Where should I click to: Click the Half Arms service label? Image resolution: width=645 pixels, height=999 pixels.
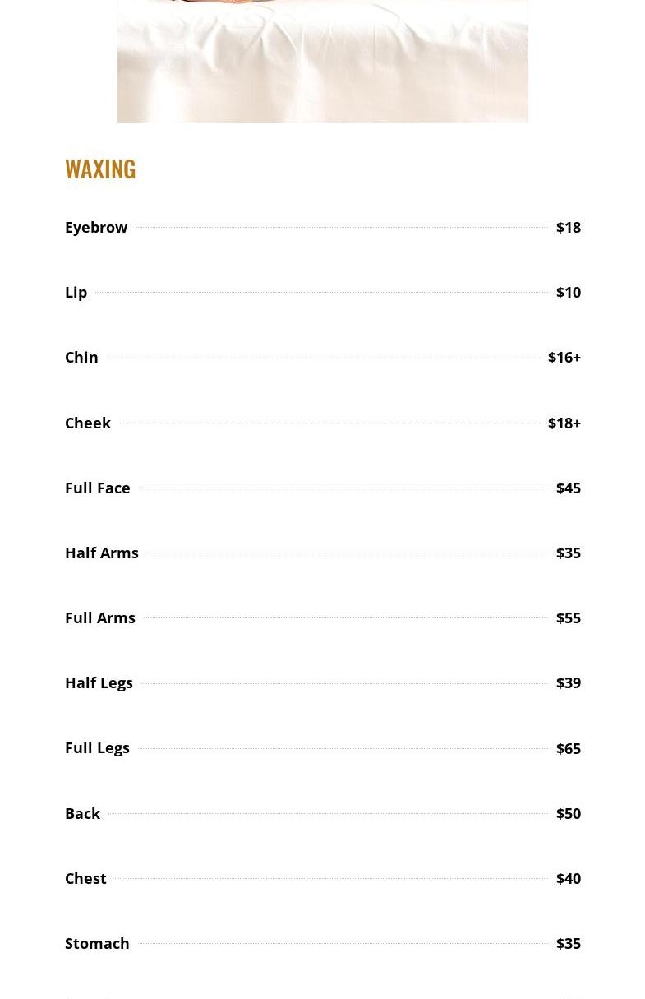tap(102, 553)
